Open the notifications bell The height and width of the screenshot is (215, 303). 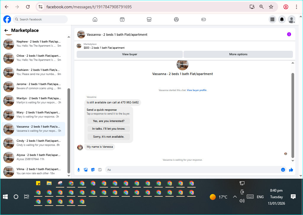coord(282,19)
